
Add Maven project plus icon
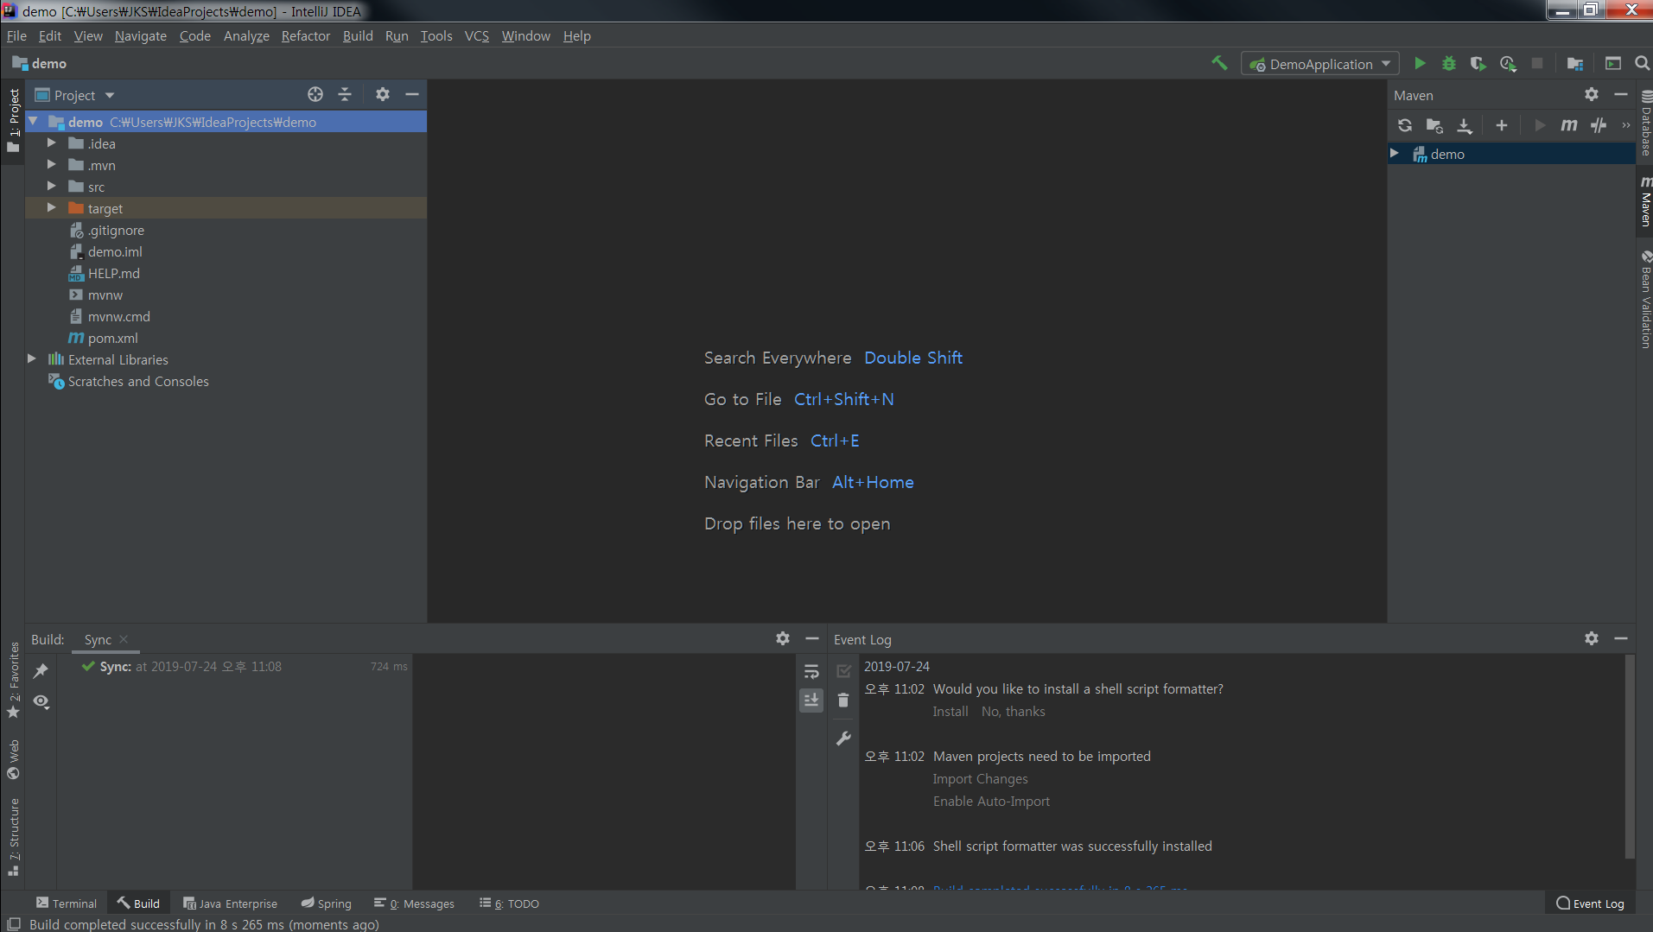(1502, 125)
